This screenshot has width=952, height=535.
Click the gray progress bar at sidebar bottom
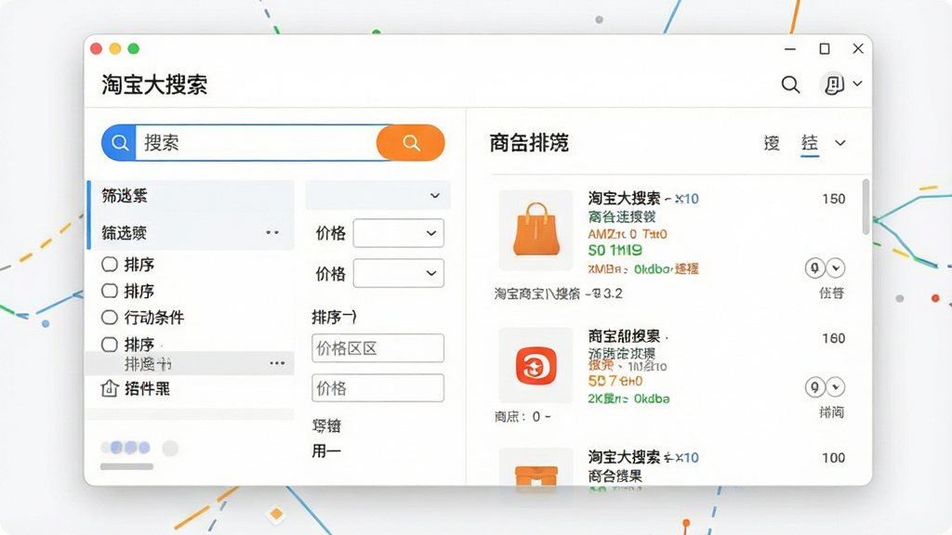click(x=126, y=466)
